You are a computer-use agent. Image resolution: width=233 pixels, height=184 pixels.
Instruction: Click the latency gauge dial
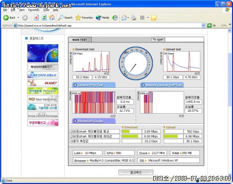[136, 63]
